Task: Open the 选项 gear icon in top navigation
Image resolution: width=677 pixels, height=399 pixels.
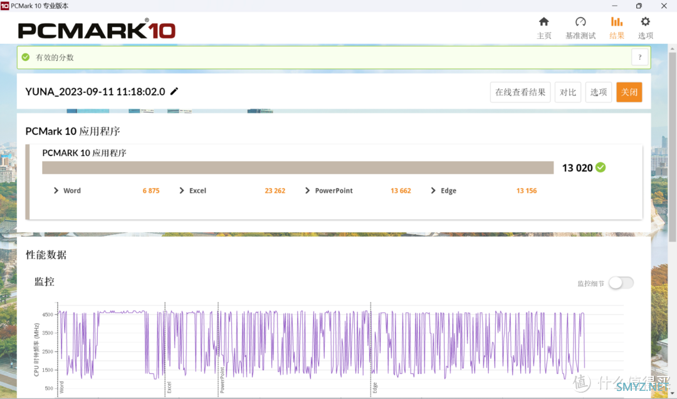Action: point(645,21)
